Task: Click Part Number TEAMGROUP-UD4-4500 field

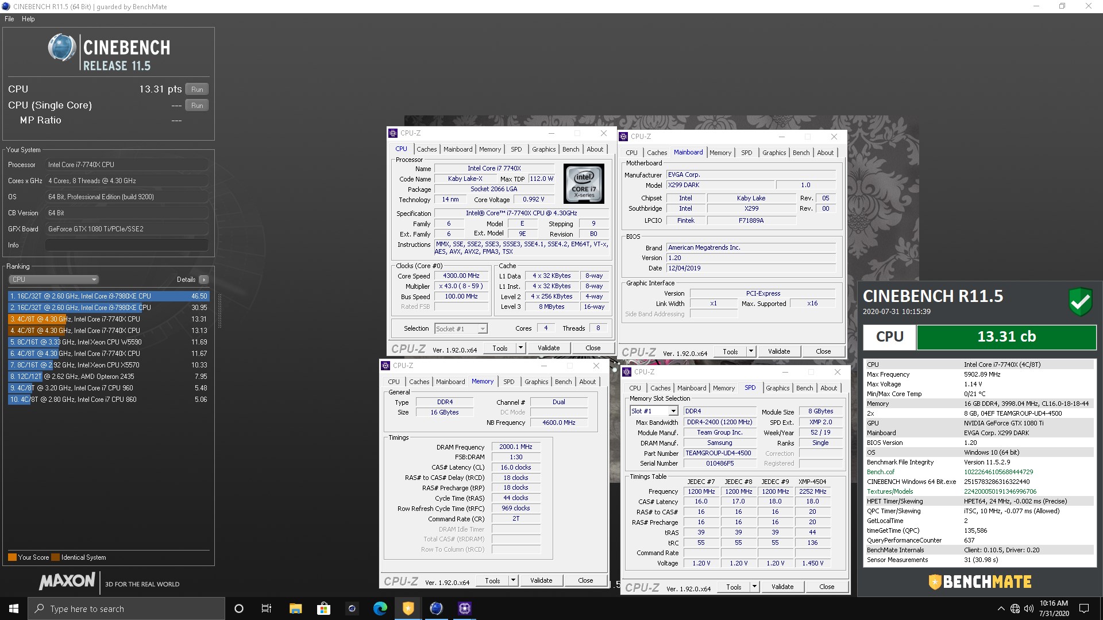Action: point(720,453)
